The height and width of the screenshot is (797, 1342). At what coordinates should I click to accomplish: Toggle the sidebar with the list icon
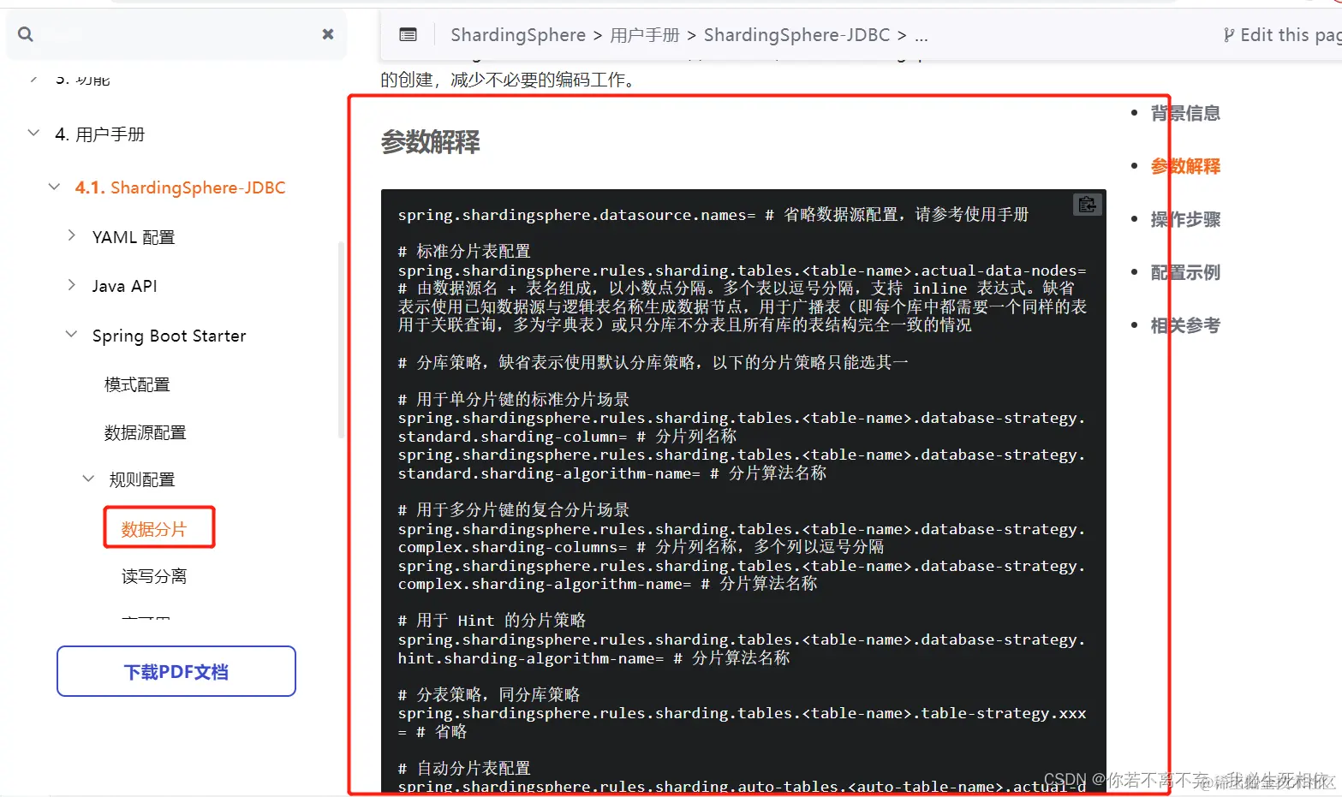pyautogui.click(x=408, y=34)
